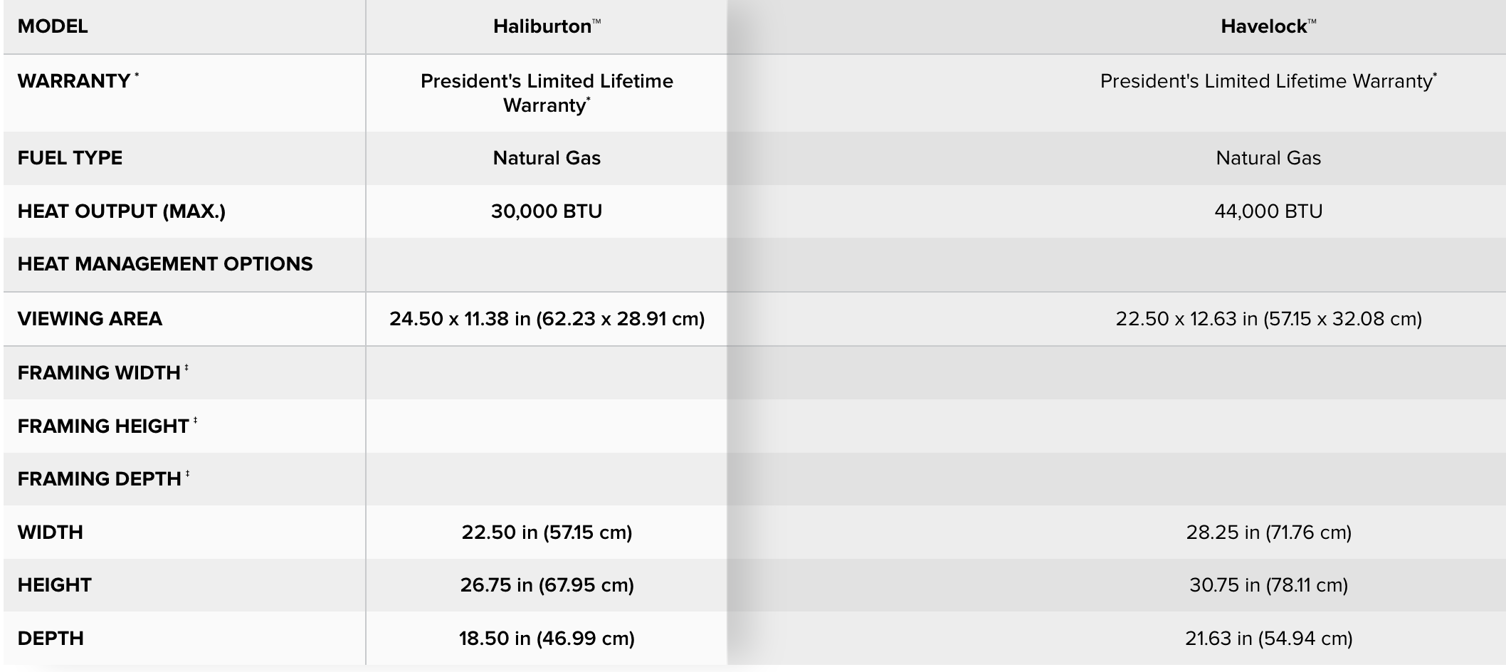The width and height of the screenshot is (1506, 672).
Task: Click Havelock's 28.25 in width value
Action: [x=1268, y=532]
